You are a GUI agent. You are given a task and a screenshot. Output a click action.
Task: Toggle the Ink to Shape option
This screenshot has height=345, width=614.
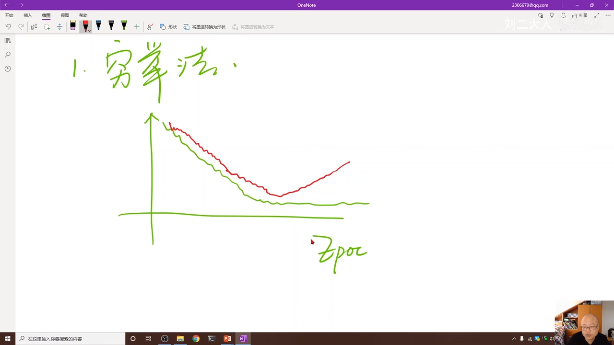204,27
